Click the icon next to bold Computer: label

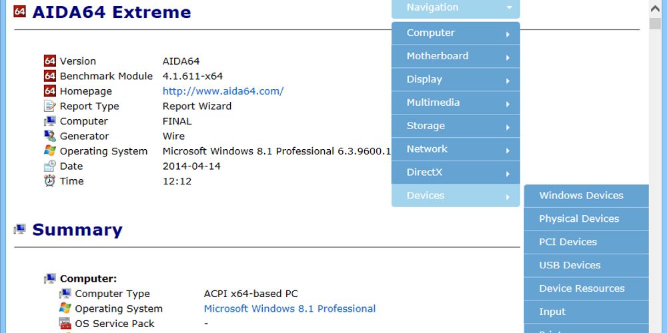[x=50, y=278]
